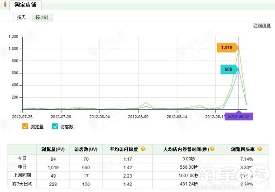The image size is (275, 192).
Task: Click the 7.14% return rate cell
Action: 247,159
